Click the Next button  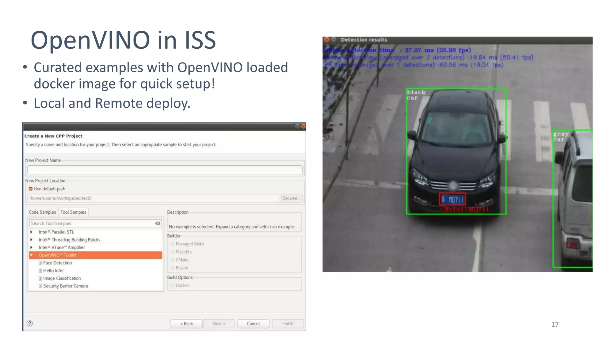[x=219, y=324]
